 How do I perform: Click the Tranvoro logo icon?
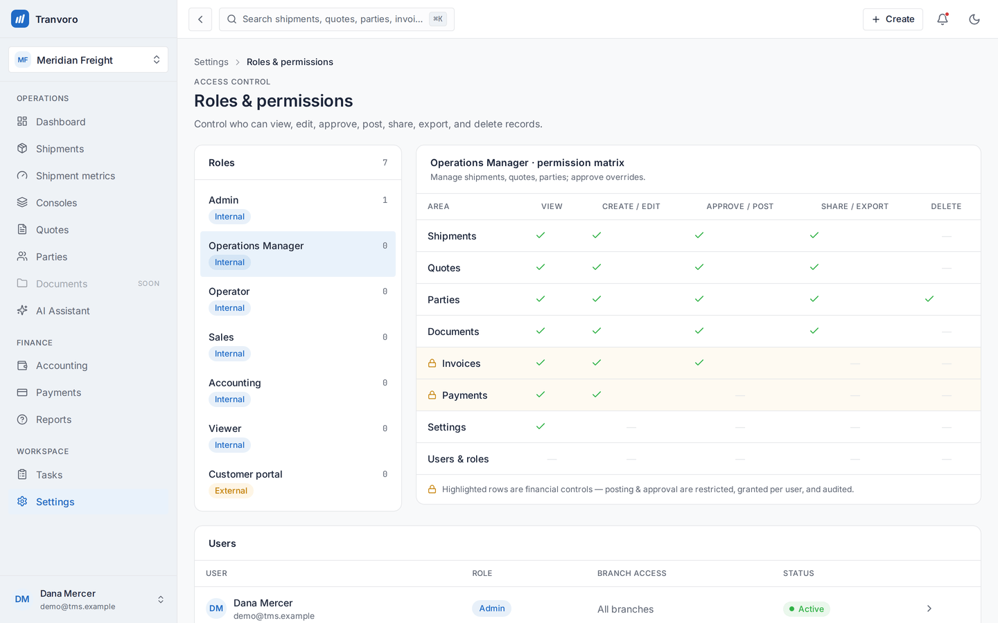click(20, 19)
